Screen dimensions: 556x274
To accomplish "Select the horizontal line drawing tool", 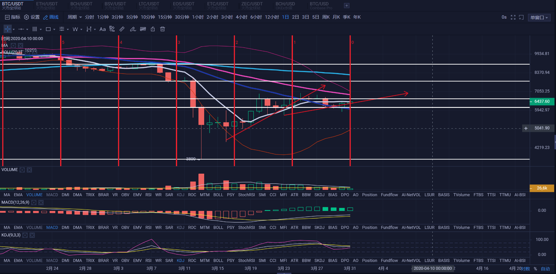I will (21, 29).
